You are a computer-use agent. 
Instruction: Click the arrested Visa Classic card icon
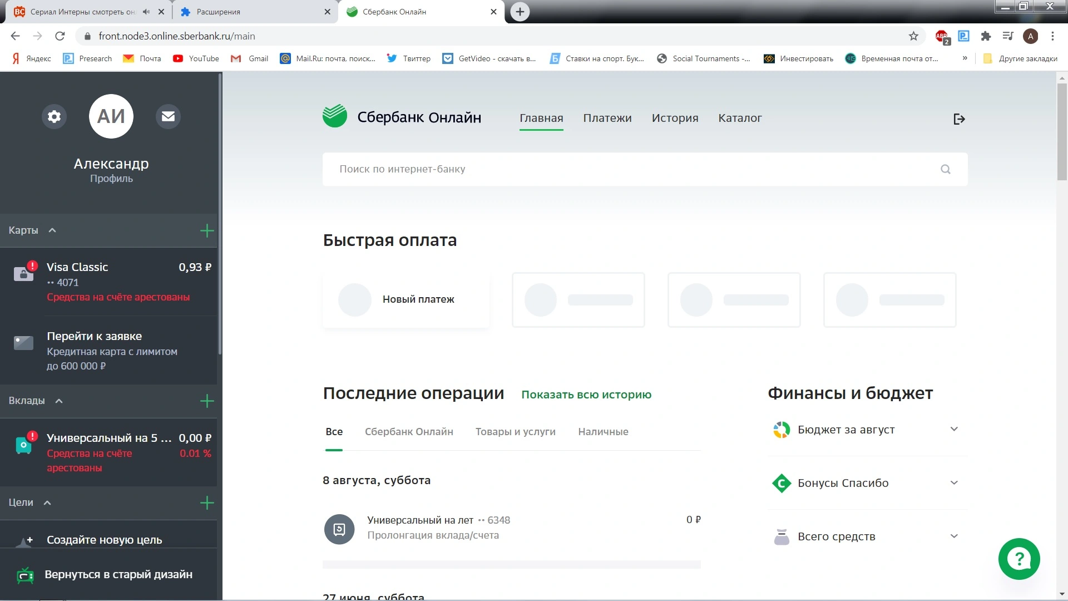24,273
